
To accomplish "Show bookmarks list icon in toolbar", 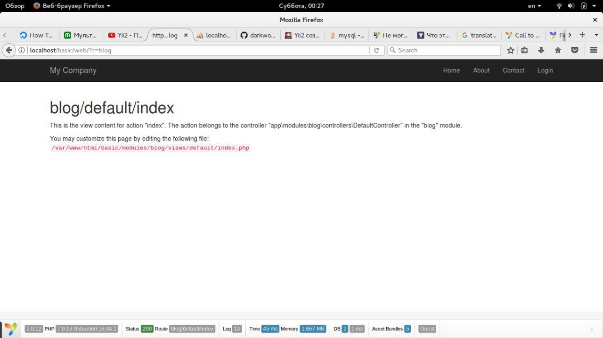I will (x=524, y=50).
